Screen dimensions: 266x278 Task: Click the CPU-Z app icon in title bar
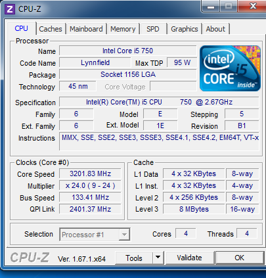pos(10,9)
